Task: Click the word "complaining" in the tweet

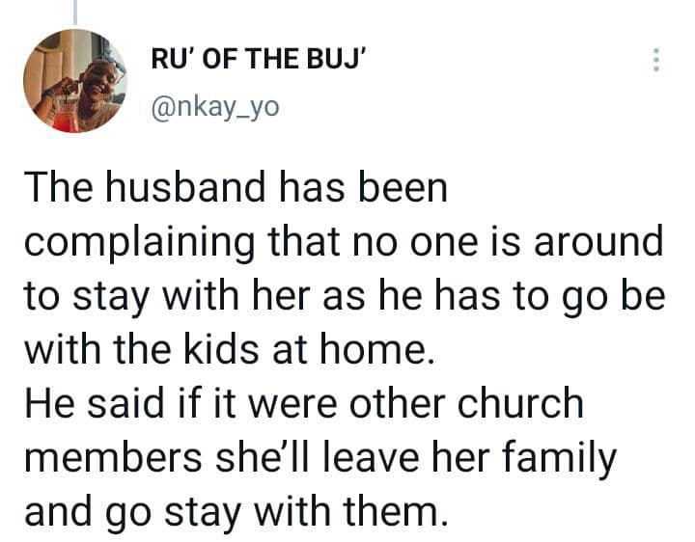Action: [126, 243]
